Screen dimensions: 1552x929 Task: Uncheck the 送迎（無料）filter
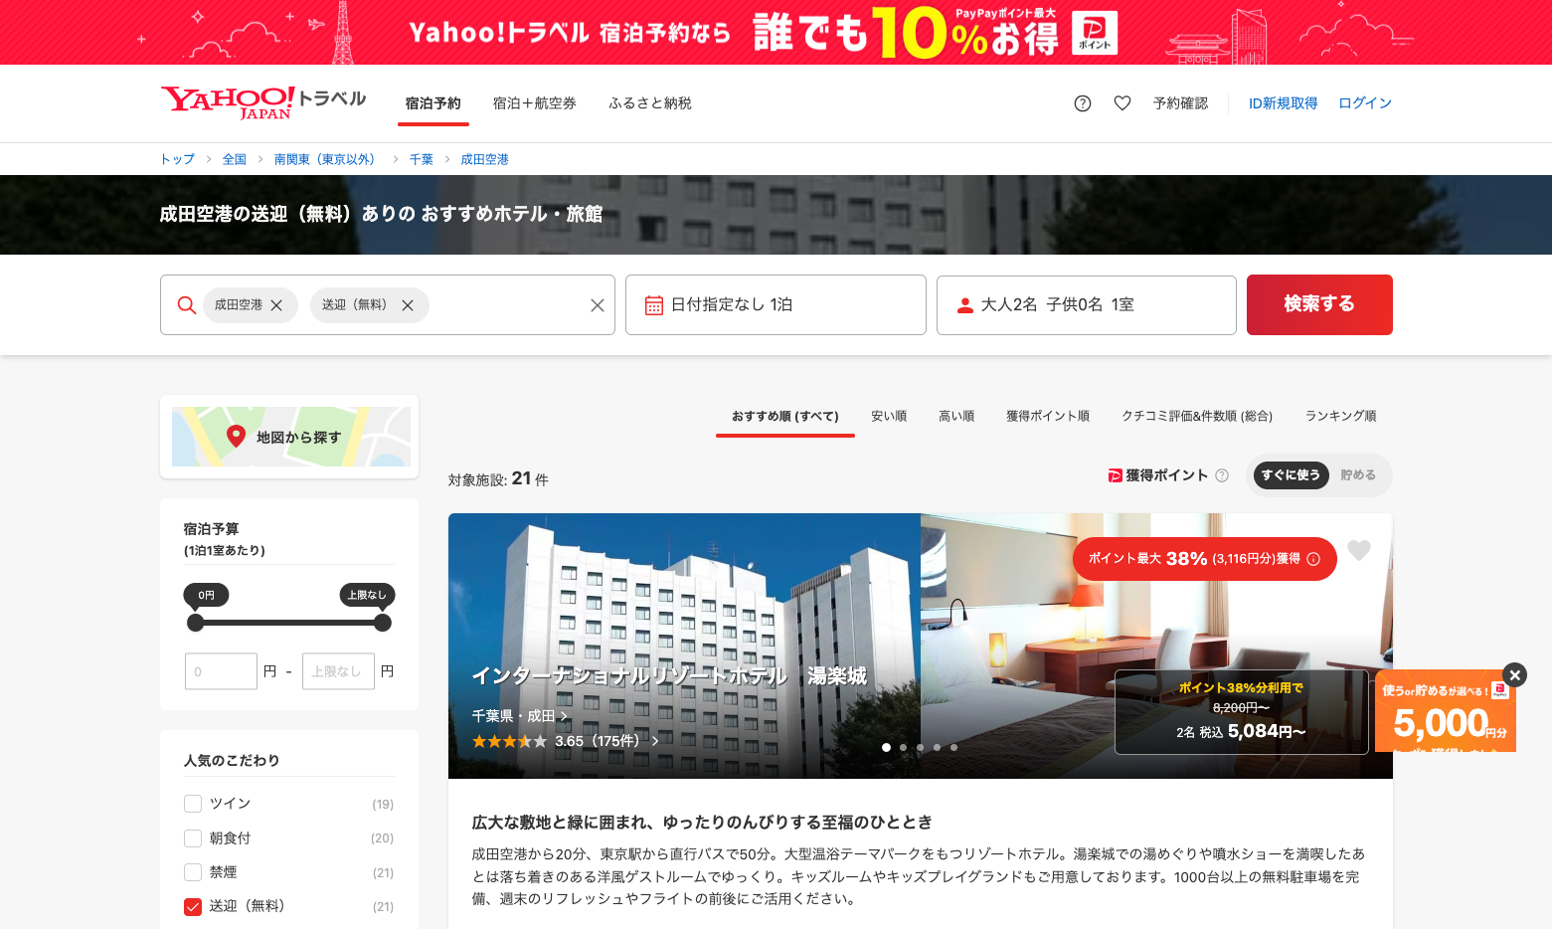tap(192, 906)
